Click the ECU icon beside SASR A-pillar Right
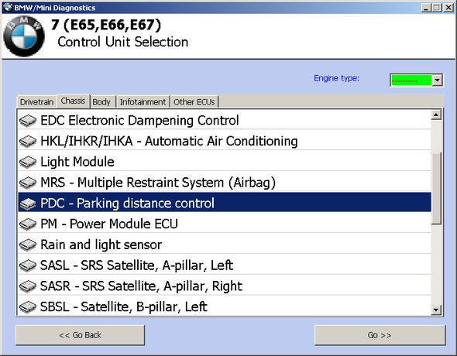The height and width of the screenshot is (356, 457). pyautogui.click(x=28, y=286)
